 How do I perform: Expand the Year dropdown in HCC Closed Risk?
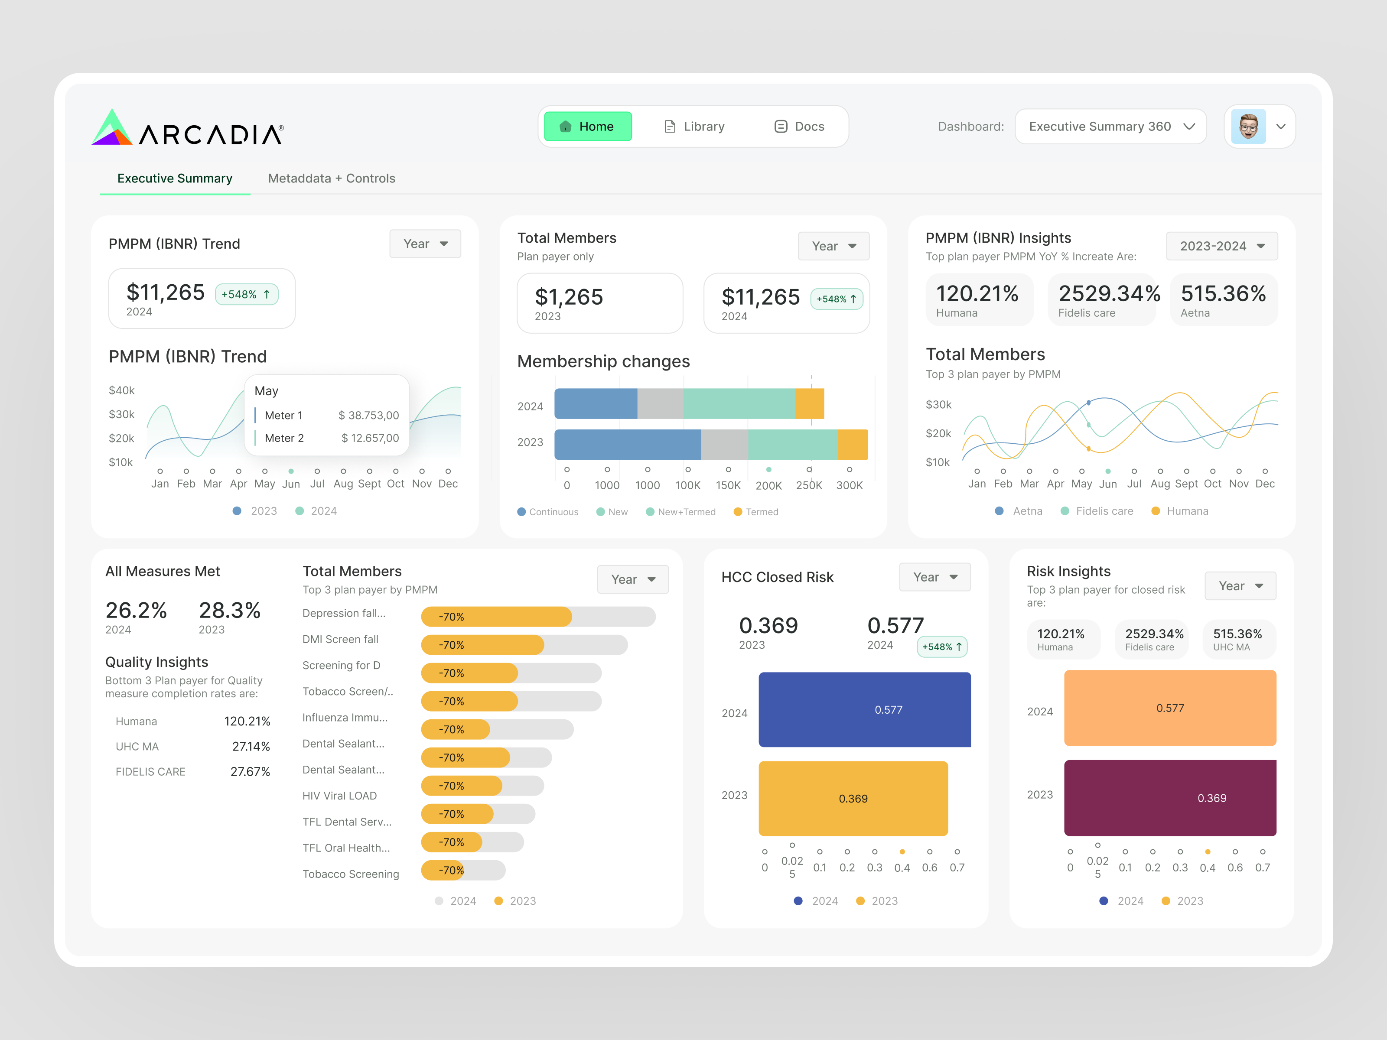pyautogui.click(x=934, y=577)
